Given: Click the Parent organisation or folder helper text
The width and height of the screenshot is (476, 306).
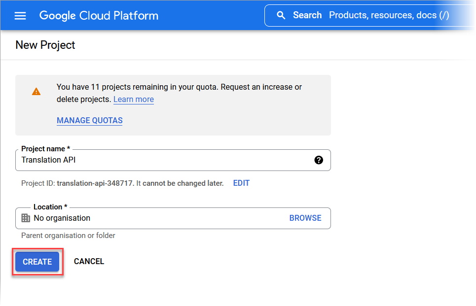Looking at the screenshot, I should coord(68,236).
